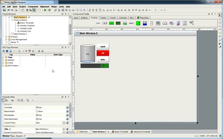Click the red Off button on canvas
The width and height of the screenshot is (223, 139).
coord(103,53)
